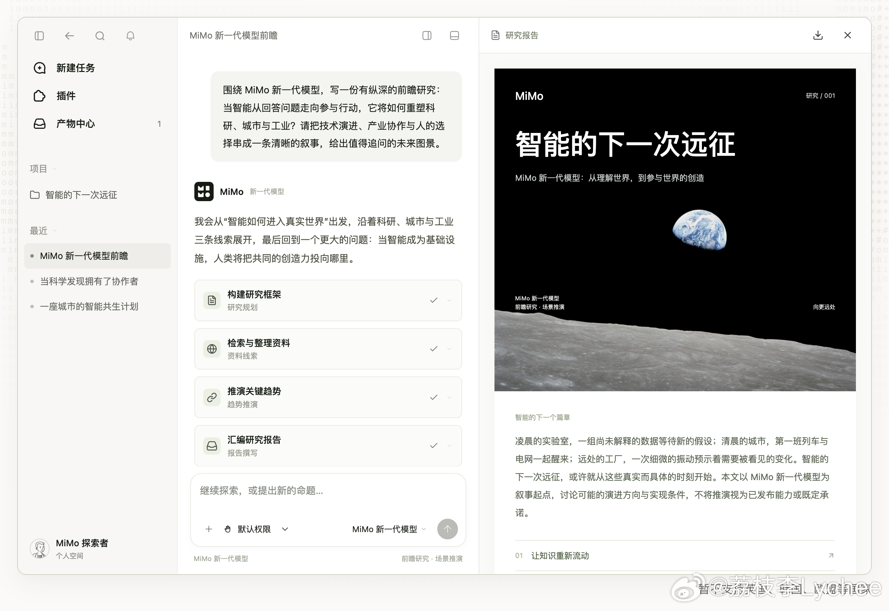Click document icon on 构建研究框架 step

click(x=212, y=301)
